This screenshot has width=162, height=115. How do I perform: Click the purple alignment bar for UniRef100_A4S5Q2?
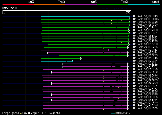tap(95, 67)
